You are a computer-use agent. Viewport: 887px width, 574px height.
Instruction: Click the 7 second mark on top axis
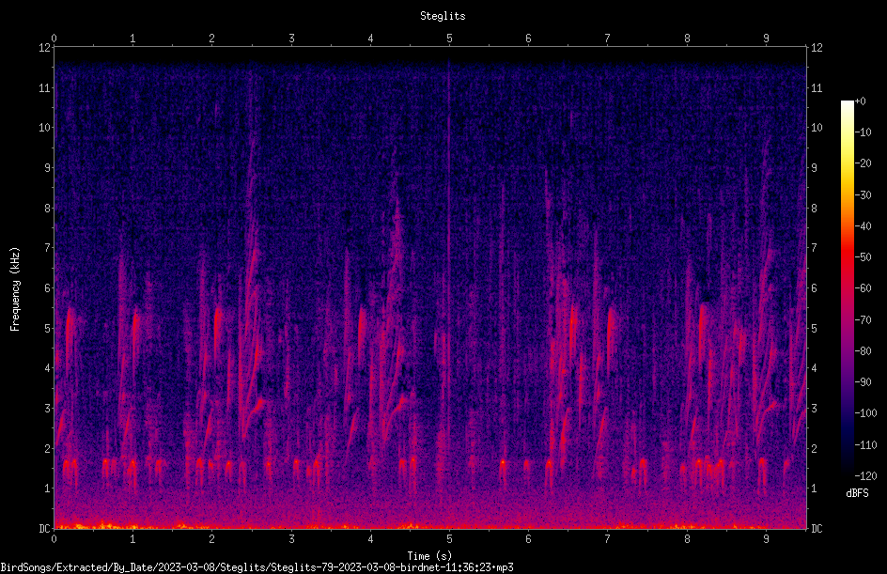[608, 39]
